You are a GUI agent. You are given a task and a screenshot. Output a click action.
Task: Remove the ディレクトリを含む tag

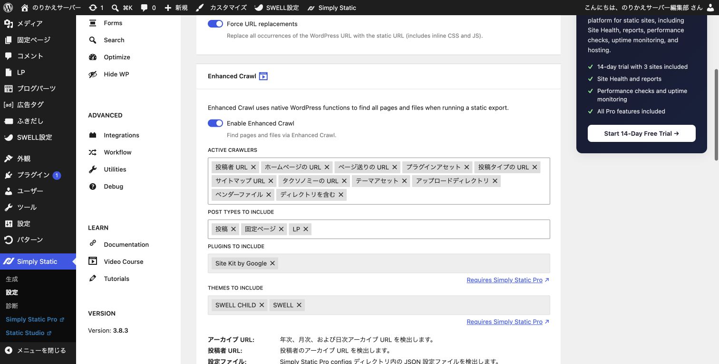click(341, 195)
